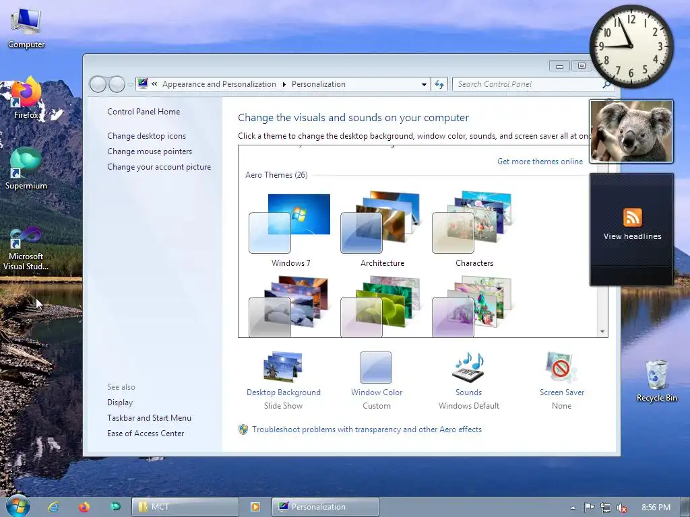The width and height of the screenshot is (690, 517).
Task: Open Ease of Access Center link
Action: [x=146, y=433]
